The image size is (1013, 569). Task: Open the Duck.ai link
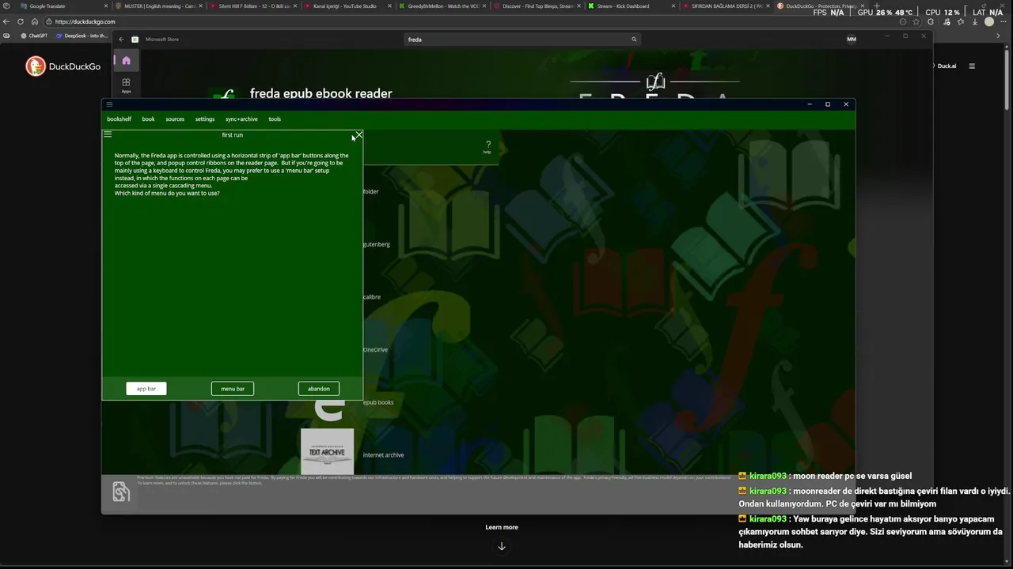pyautogui.click(x=947, y=66)
